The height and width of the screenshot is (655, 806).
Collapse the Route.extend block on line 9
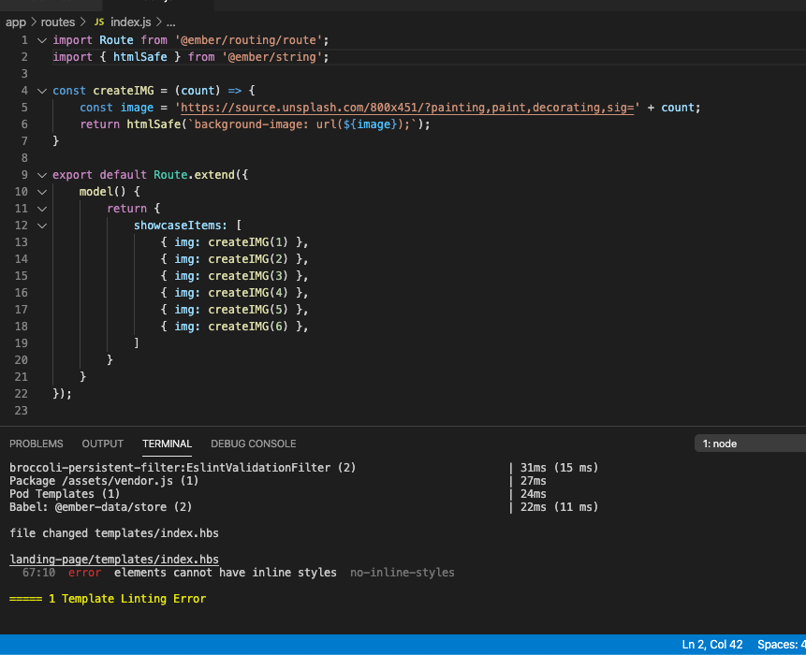[41, 174]
